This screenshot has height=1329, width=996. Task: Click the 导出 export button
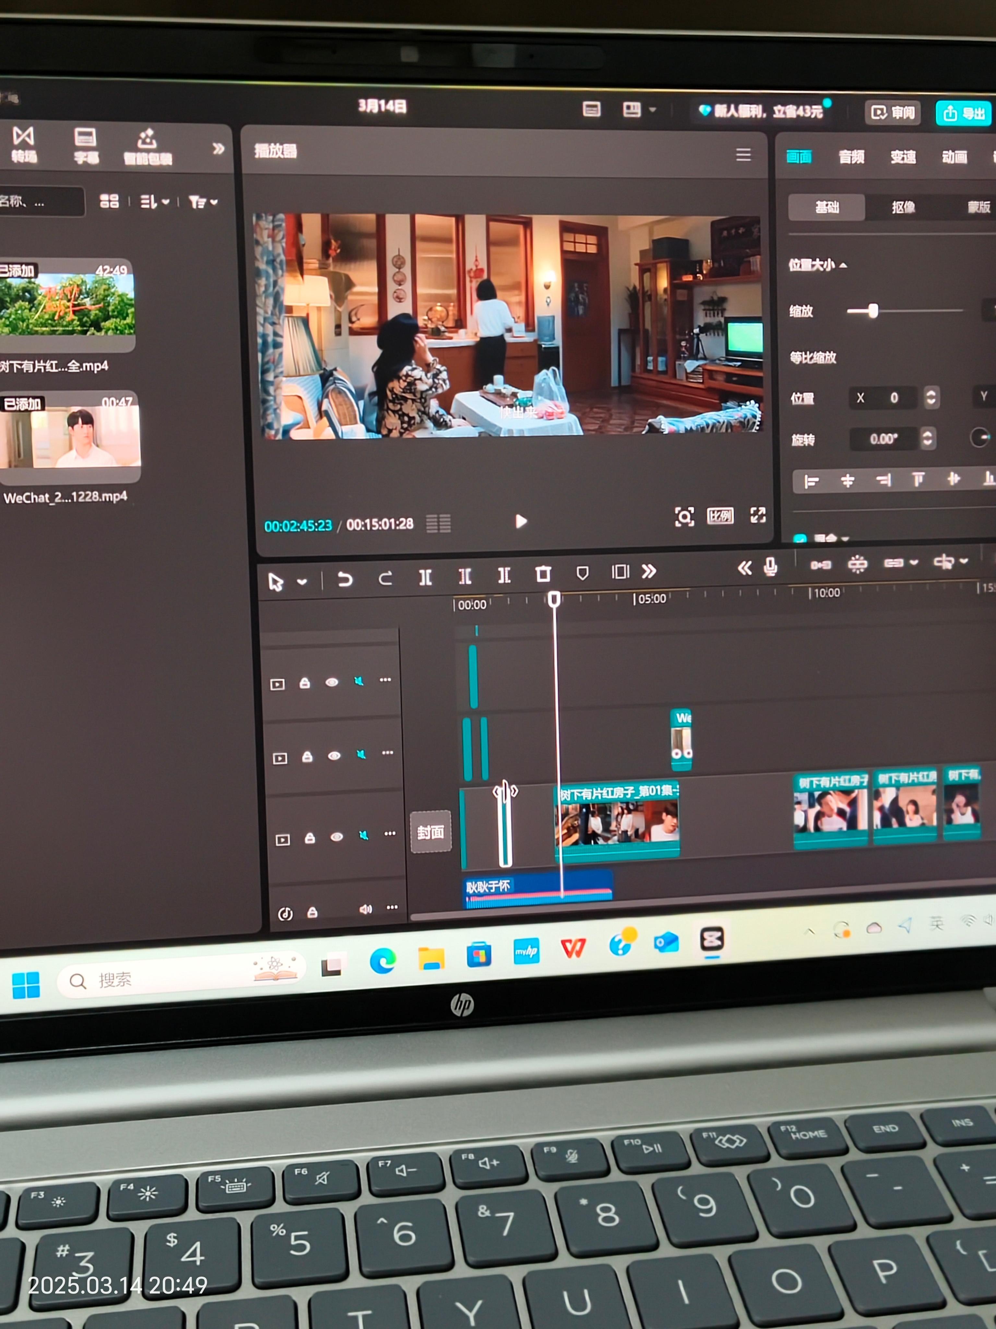coord(964,113)
